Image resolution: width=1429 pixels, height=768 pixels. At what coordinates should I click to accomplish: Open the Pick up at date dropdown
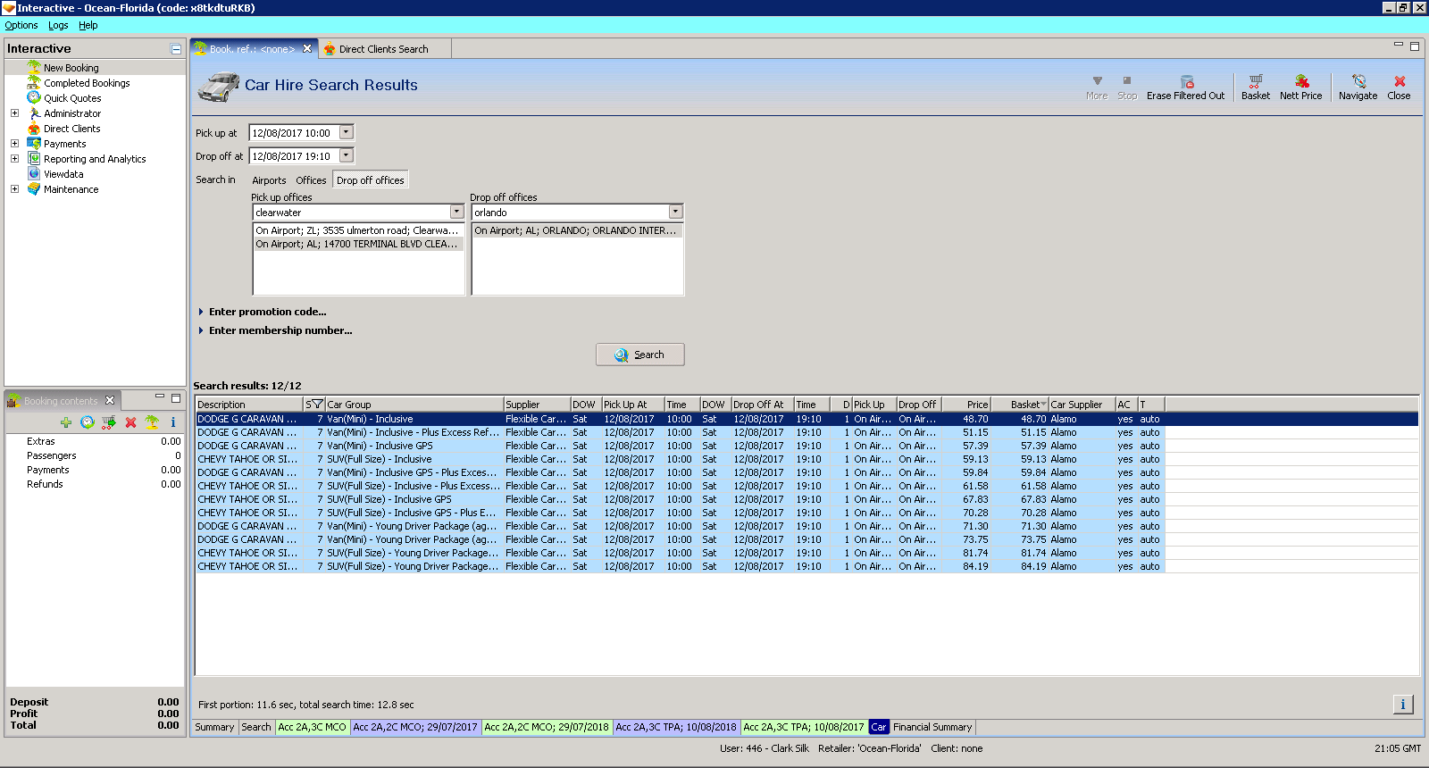pos(347,132)
